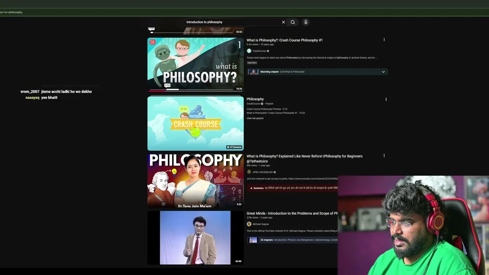Go to the CrashCourse channel name under first video
The width and height of the screenshot is (489, 275).
click(259, 51)
